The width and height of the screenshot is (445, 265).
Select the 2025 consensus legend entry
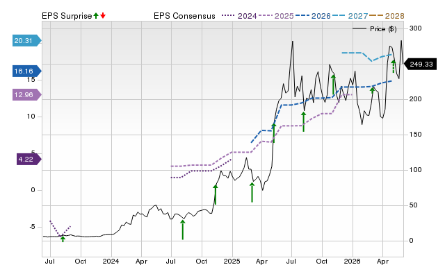[276, 16]
